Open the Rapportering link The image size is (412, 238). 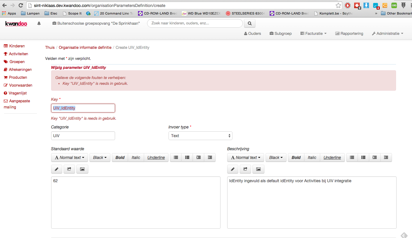[x=349, y=33]
